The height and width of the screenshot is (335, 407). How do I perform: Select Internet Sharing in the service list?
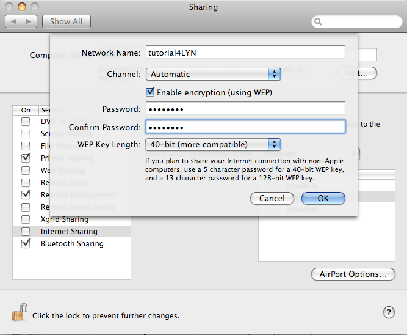[x=69, y=232]
